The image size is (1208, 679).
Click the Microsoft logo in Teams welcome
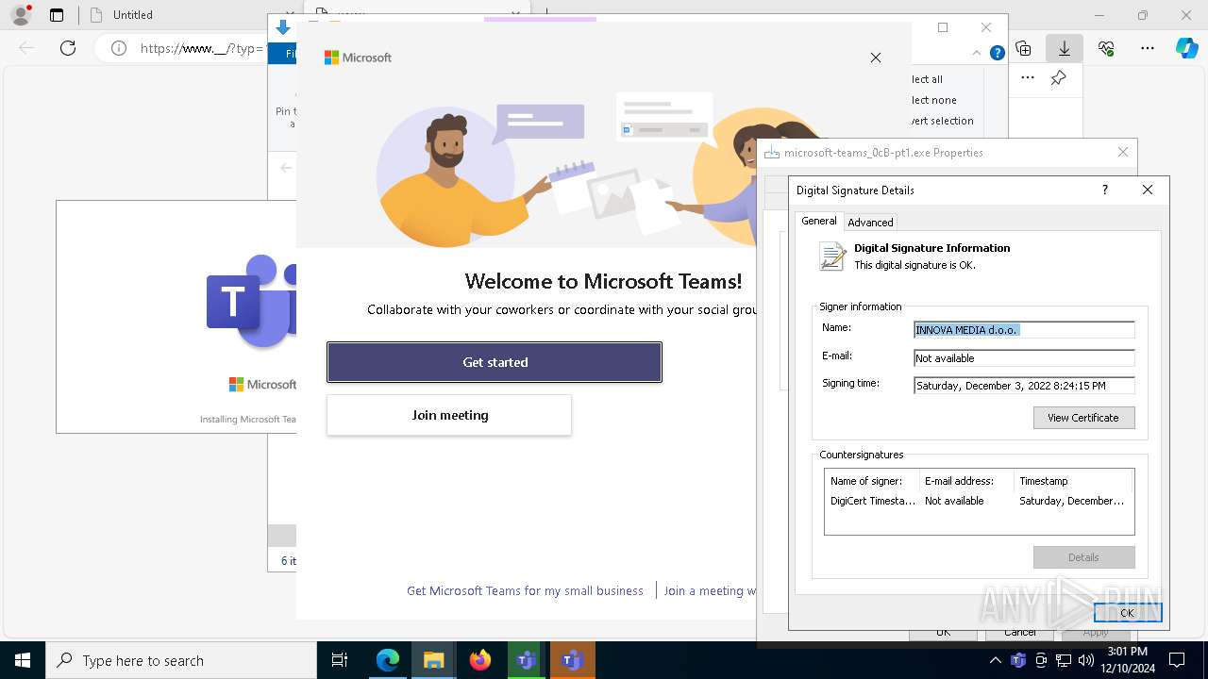[358, 58]
